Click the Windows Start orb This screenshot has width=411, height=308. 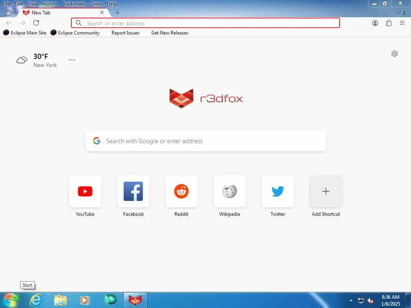[10, 300]
